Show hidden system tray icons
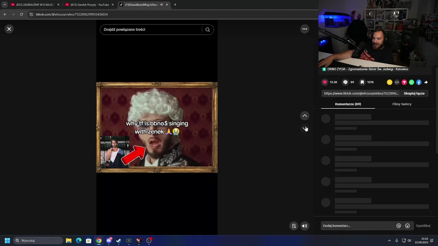438x246 pixels. [389, 241]
